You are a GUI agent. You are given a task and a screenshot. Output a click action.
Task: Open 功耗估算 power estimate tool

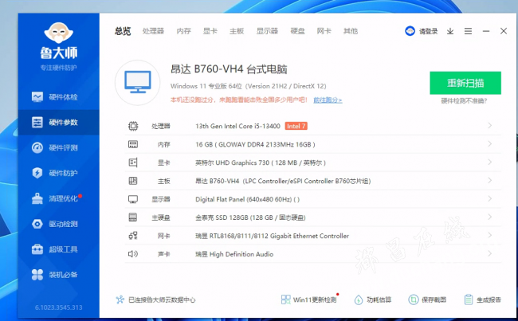(373, 299)
